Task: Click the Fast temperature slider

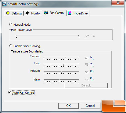Action: (61, 65)
